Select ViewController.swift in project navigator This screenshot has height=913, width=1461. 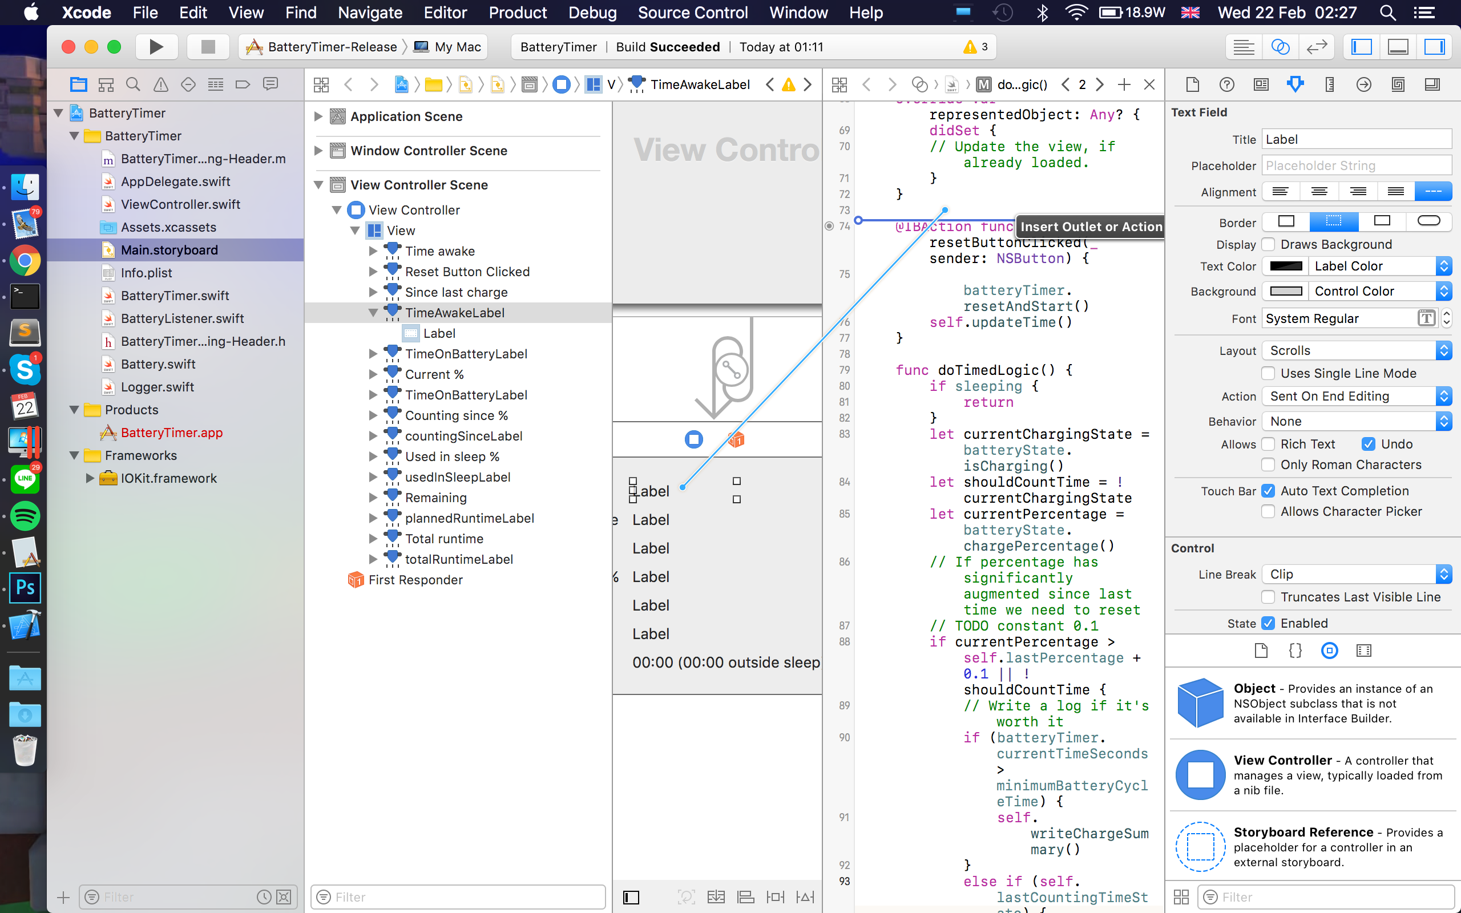[180, 204]
